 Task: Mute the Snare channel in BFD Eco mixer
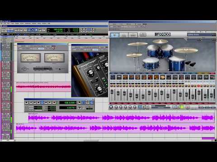point(118,85)
